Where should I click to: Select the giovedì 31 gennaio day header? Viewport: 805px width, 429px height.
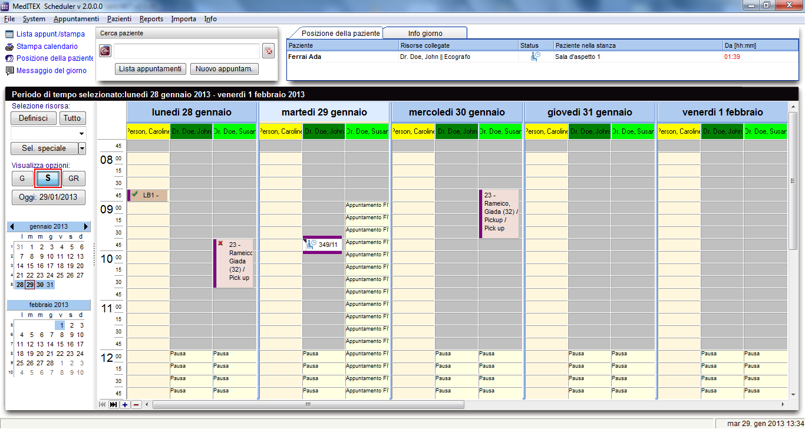point(589,112)
